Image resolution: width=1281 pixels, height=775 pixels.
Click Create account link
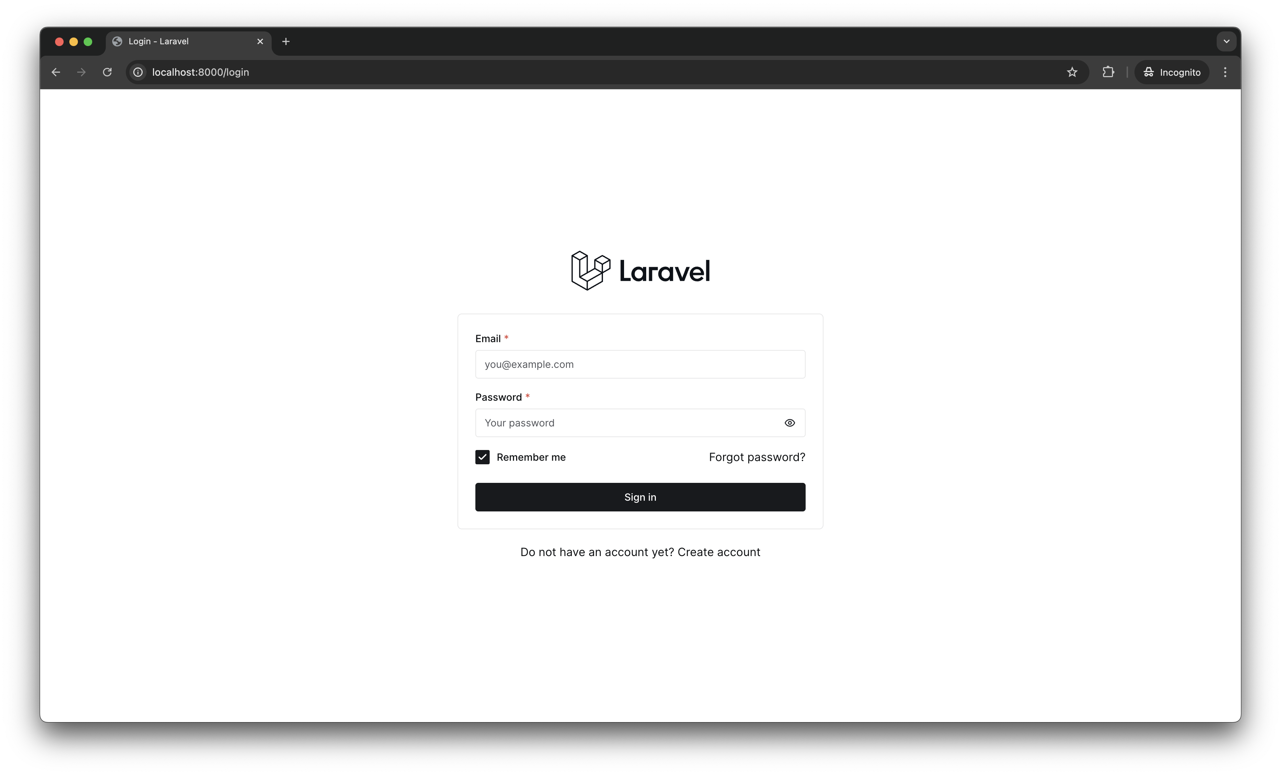[718, 551]
